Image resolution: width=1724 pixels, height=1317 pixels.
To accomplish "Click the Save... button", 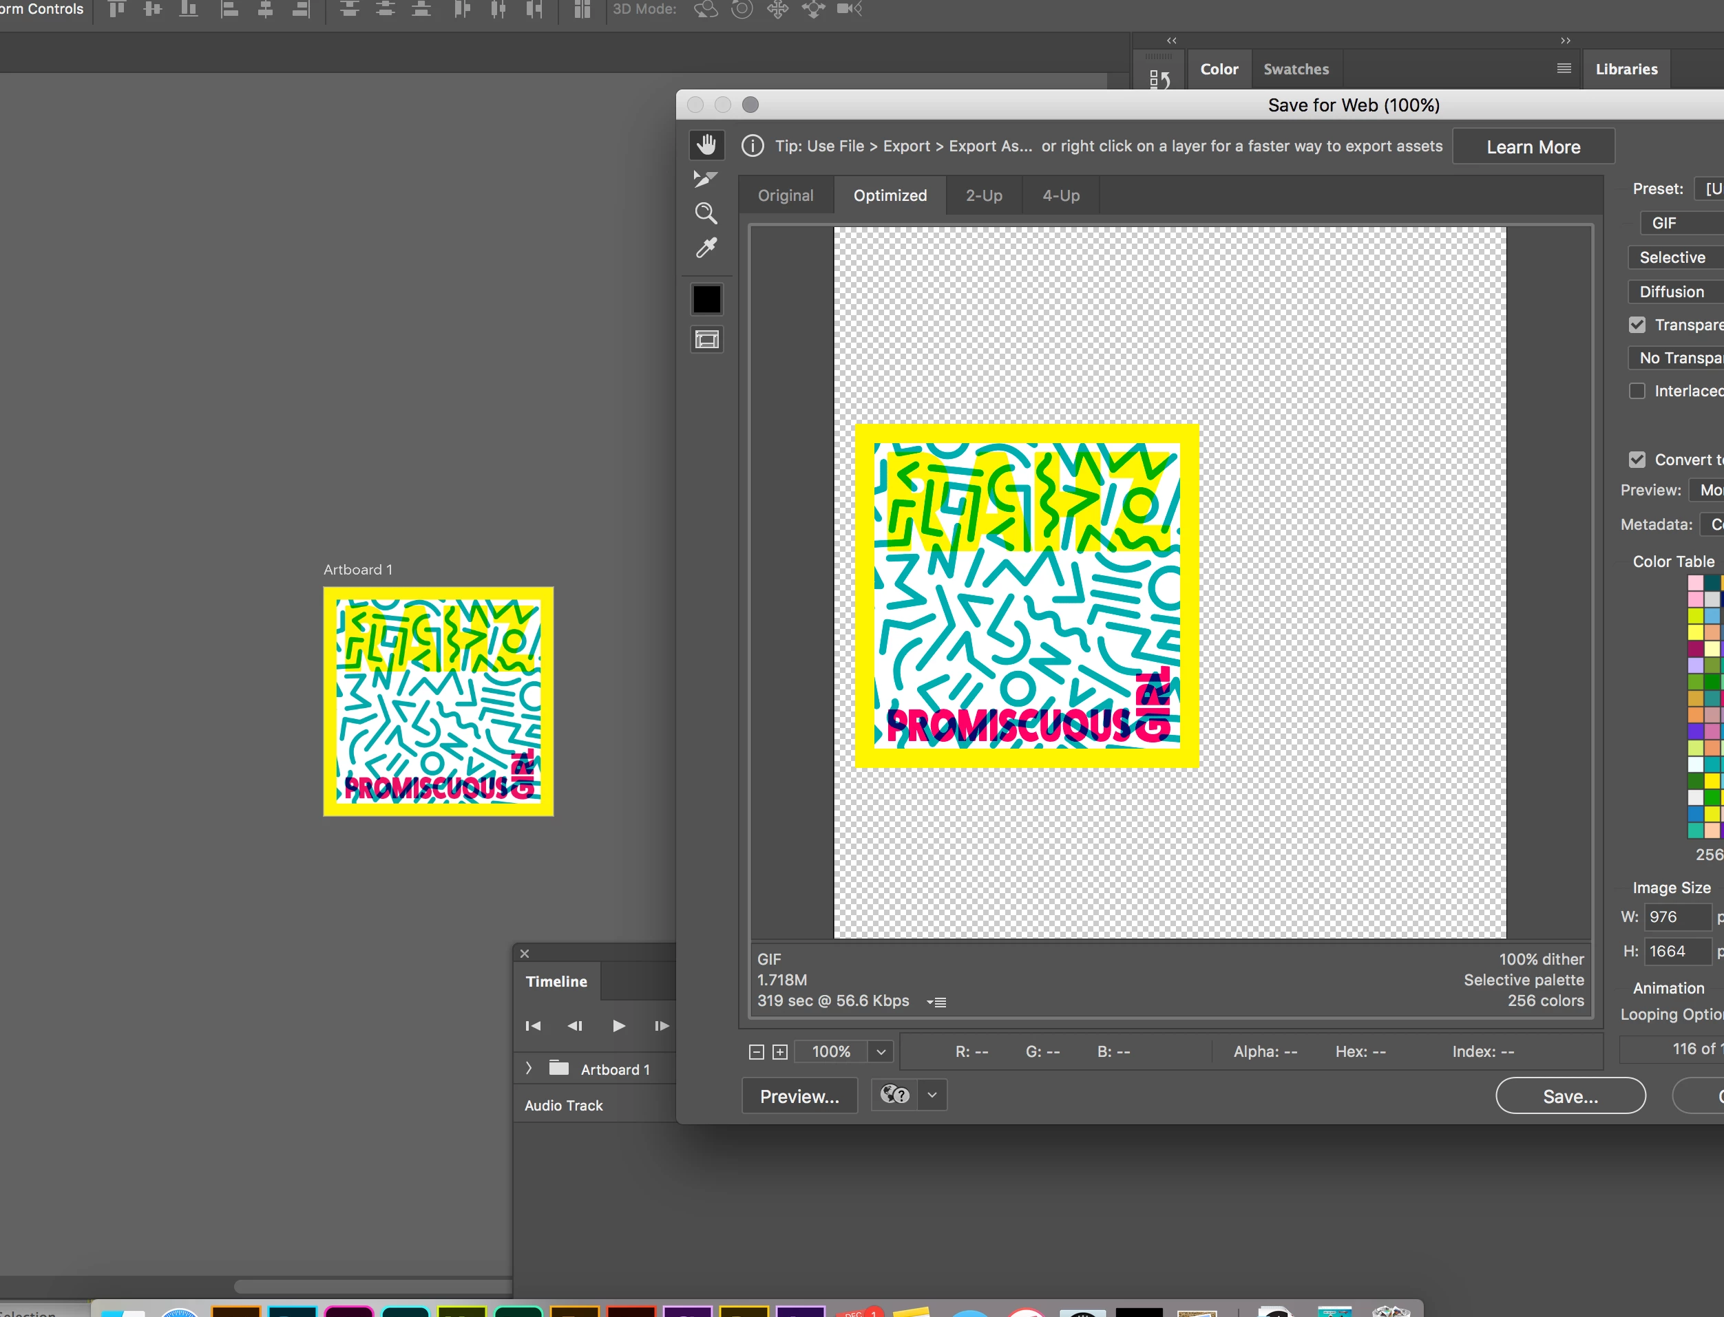I will 1570,1096.
